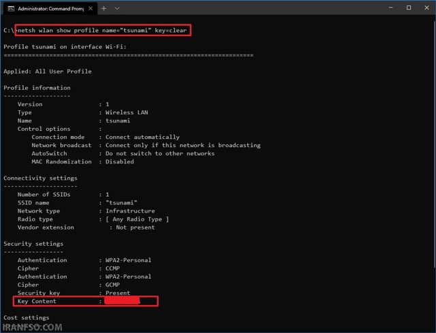Maximize the terminal window

(x=409, y=7)
